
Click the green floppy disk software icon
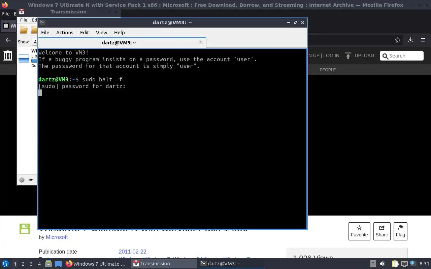tap(25, 229)
